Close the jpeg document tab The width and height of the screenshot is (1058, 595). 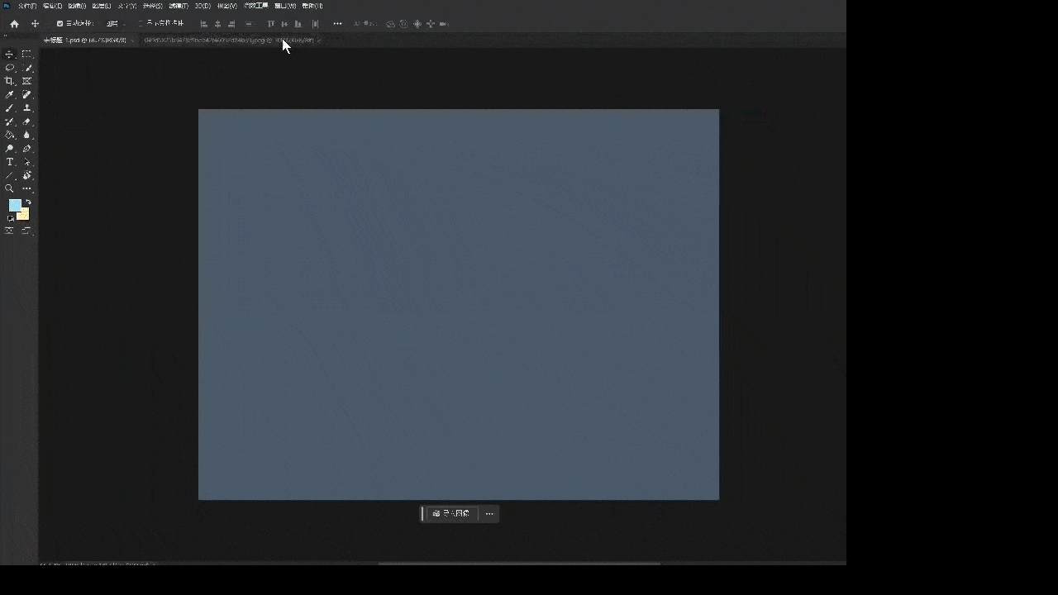coord(319,40)
